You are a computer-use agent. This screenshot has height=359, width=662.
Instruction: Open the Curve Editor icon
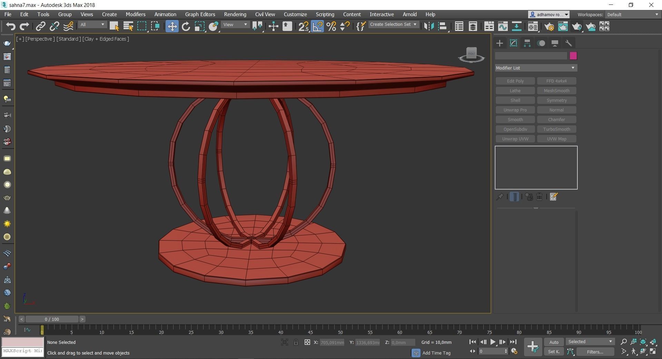(x=503, y=27)
